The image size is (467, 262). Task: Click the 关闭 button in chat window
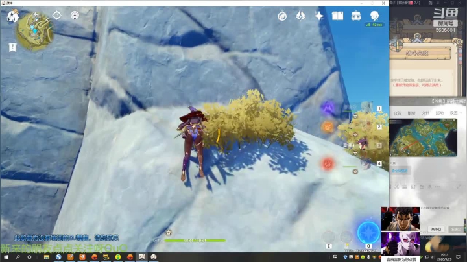pos(436,230)
